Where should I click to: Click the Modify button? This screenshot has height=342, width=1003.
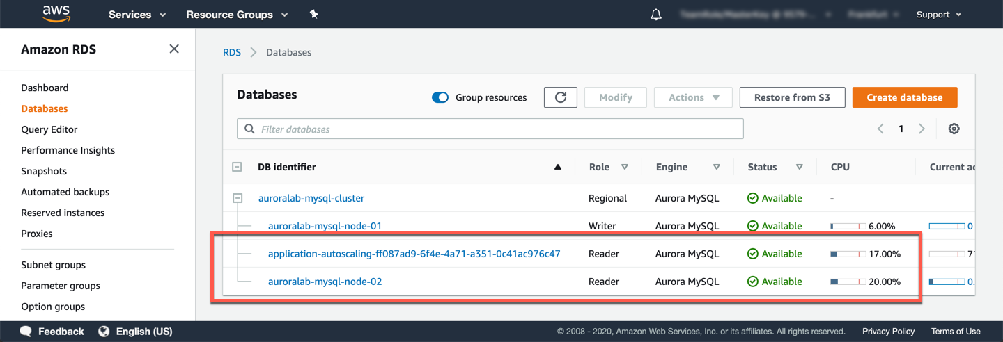pos(616,97)
